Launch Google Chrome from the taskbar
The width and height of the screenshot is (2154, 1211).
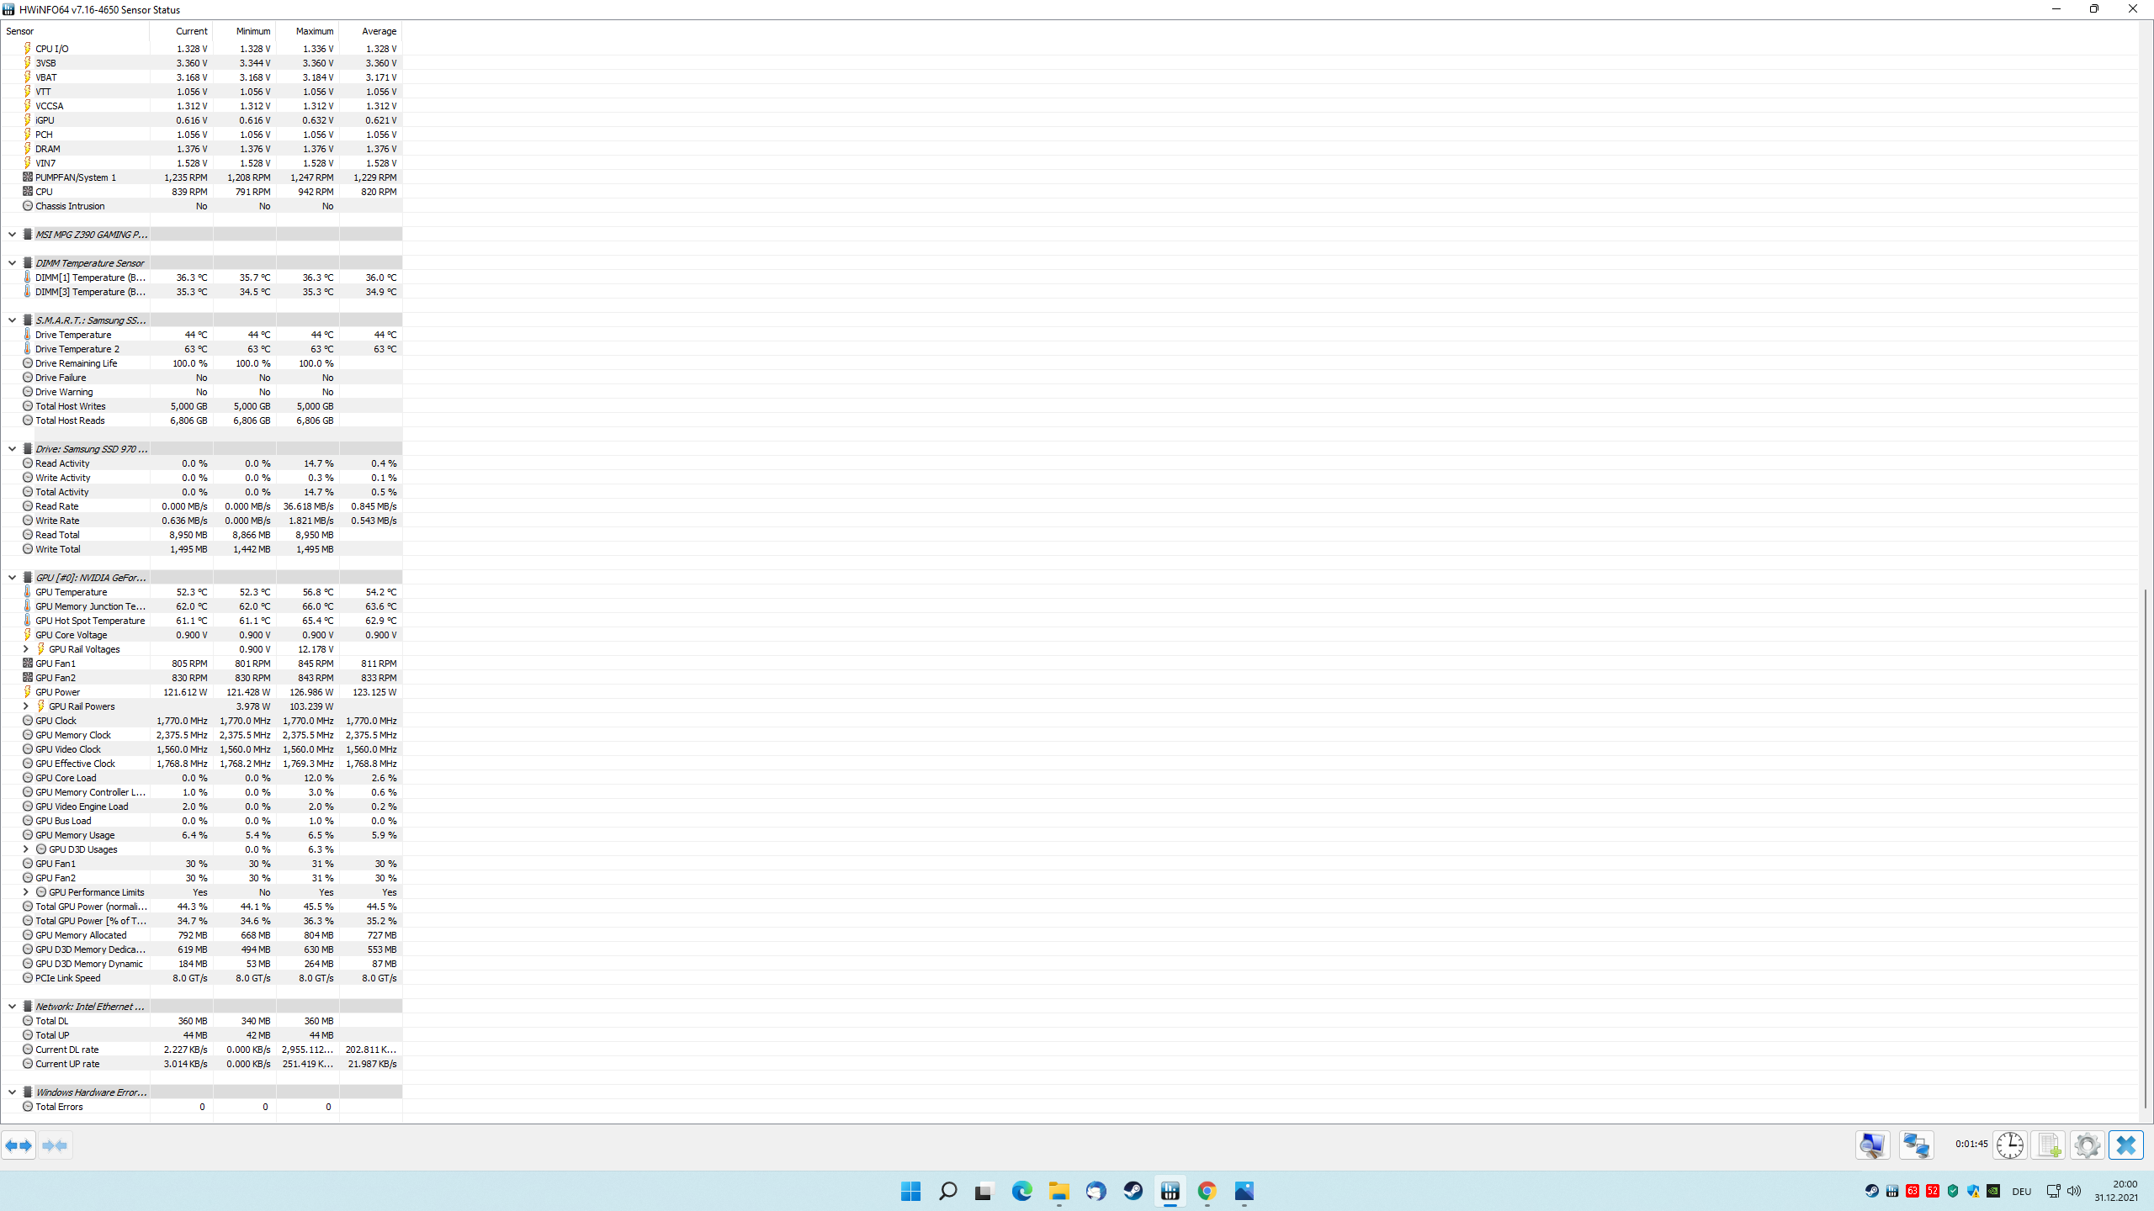[x=1207, y=1192]
